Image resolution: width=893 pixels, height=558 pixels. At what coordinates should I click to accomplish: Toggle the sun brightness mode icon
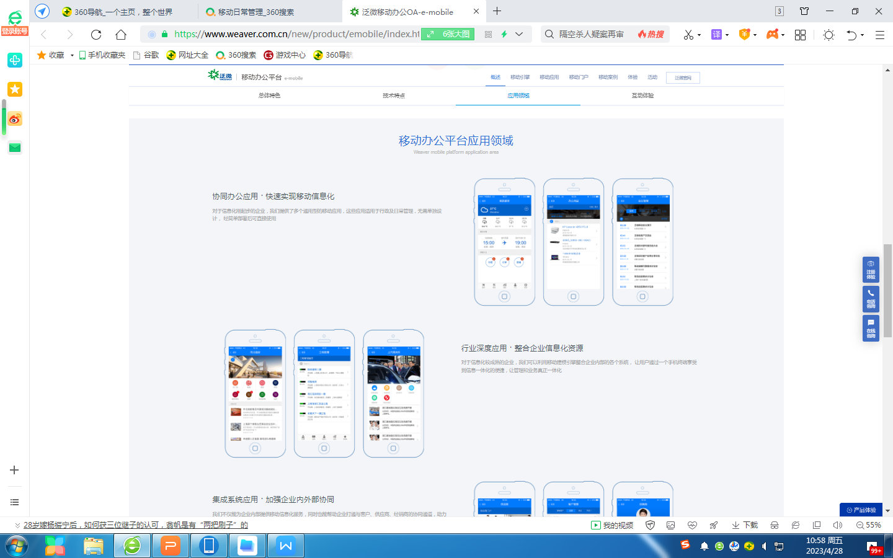(829, 35)
